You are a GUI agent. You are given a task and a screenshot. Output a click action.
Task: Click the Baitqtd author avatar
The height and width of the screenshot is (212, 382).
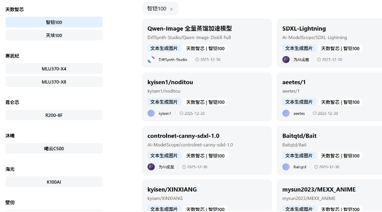click(286, 167)
